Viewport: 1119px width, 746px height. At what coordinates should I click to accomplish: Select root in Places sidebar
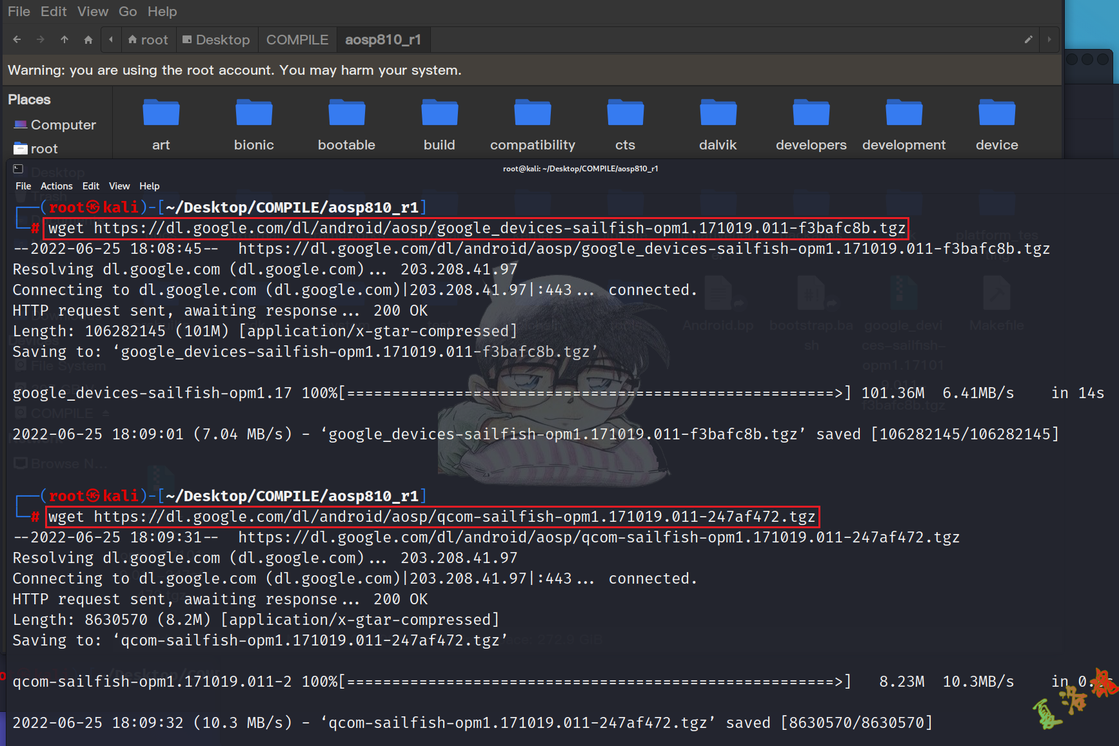[x=44, y=149]
